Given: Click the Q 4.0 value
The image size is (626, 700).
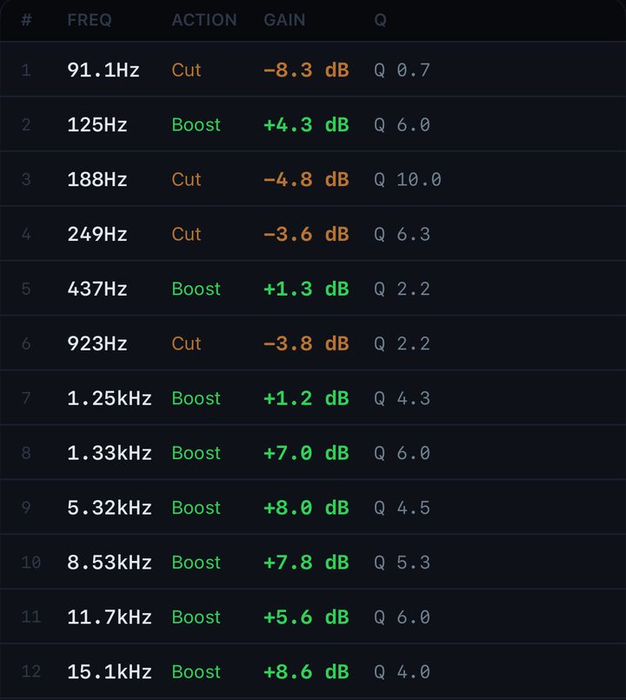Looking at the screenshot, I should (x=403, y=672).
